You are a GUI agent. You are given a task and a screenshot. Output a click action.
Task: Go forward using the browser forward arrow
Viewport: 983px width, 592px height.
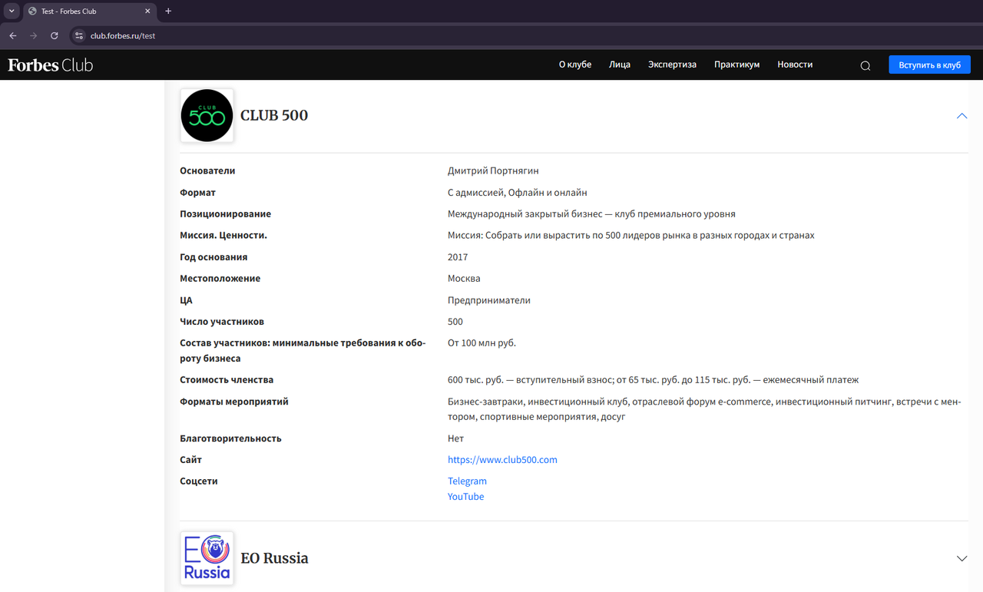pos(33,35)
